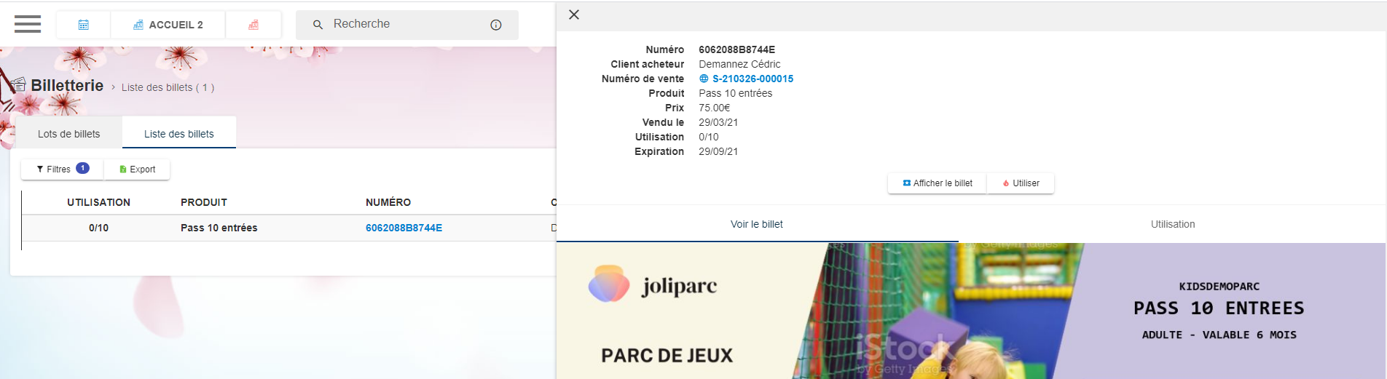Open sale S-210326-000015 link
This screenshot has width=1387, height=379.
click(753, 79)
